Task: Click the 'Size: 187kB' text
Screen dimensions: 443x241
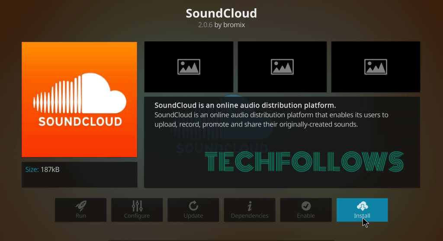Action: click(x=42, y=169)
